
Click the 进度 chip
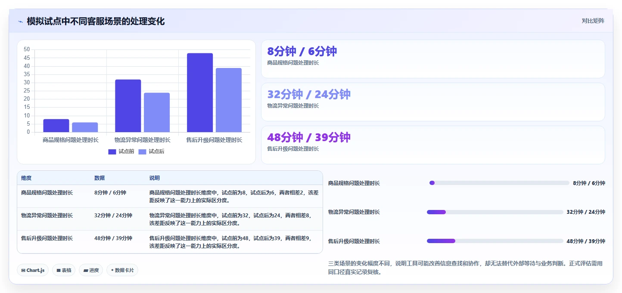pyautogui.click(x=91, y=270)
